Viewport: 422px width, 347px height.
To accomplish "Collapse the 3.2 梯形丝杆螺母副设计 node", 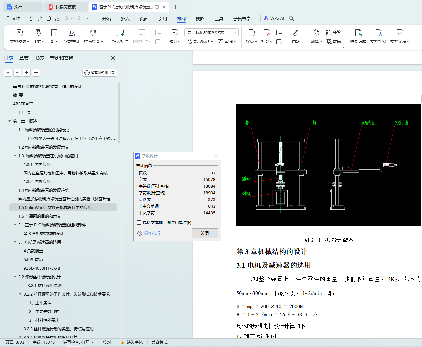I will pyautogui.click(x=15, y=277).
